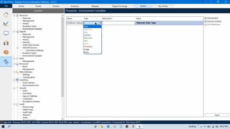Select Date in the type list
Viewport: 230px width, 129px height.
click(92, 27)
